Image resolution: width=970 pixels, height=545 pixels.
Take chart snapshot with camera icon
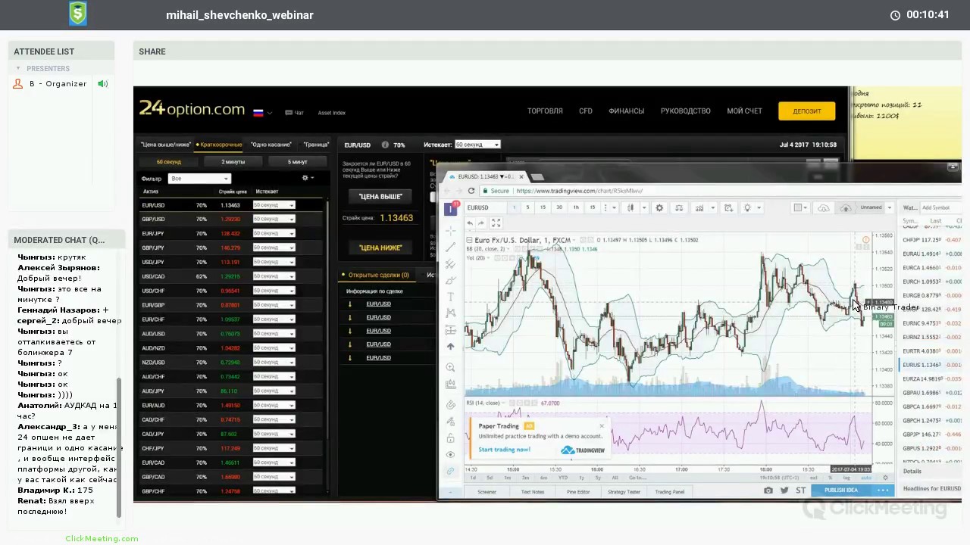coord(768,490)
